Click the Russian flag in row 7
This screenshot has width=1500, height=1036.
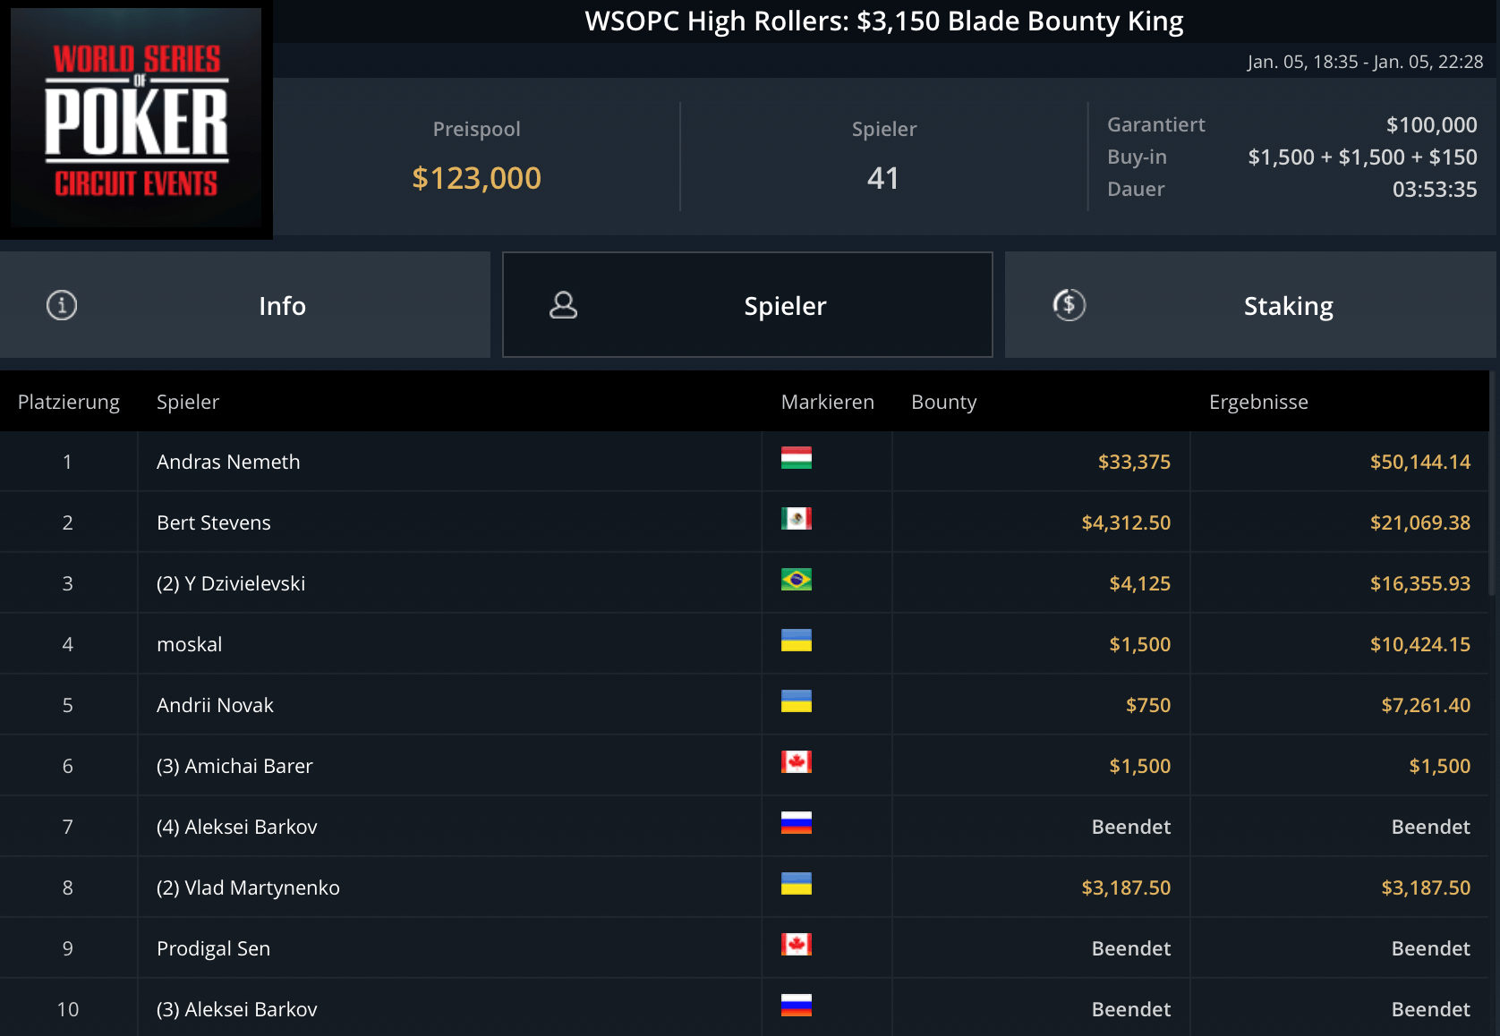(796, 823)
